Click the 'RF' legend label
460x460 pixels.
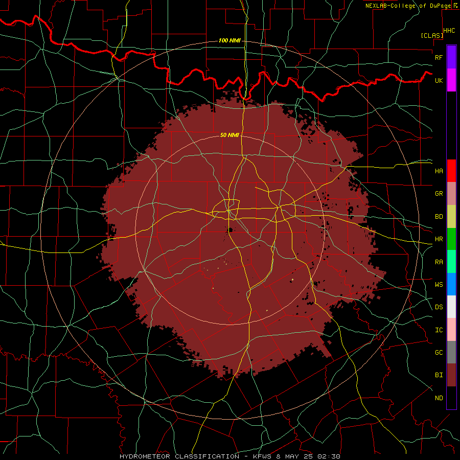pos(439,57)
